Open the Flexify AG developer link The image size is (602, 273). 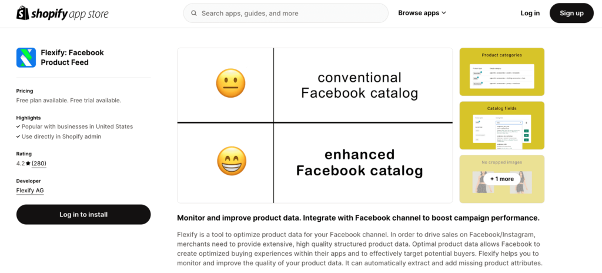30,190
